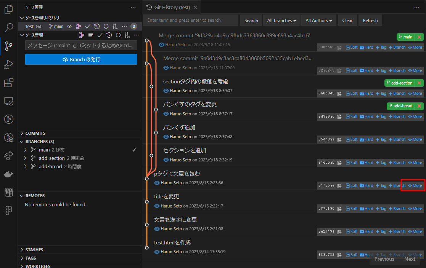Click the Clear button
The height and width of the screenshot is (268, 426).
coord(347,20)
